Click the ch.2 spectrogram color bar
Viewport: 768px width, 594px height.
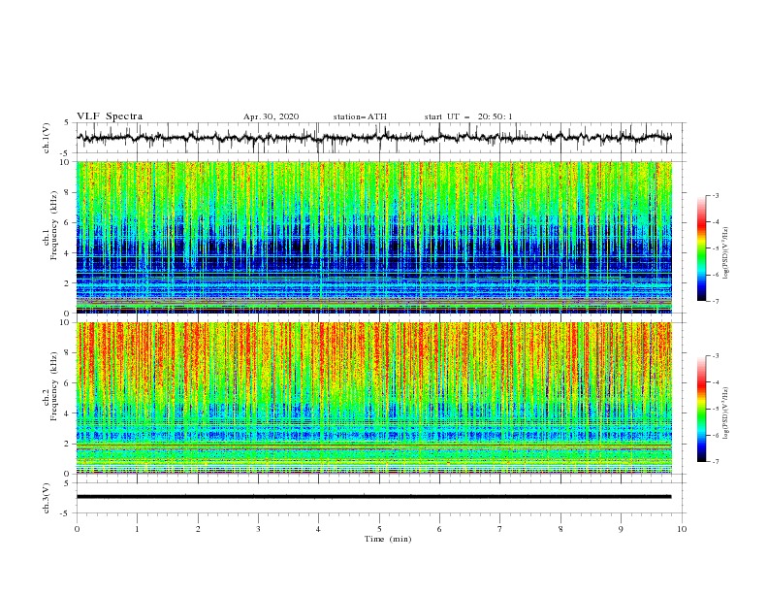click(702, 409)
